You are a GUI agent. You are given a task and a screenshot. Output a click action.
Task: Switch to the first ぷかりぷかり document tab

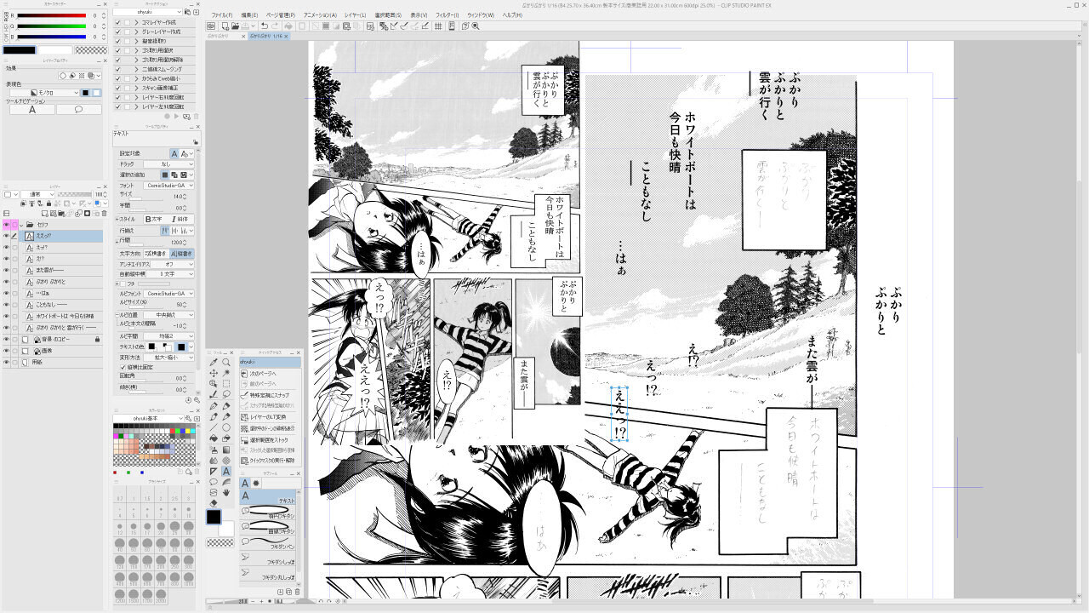point(225,37)
